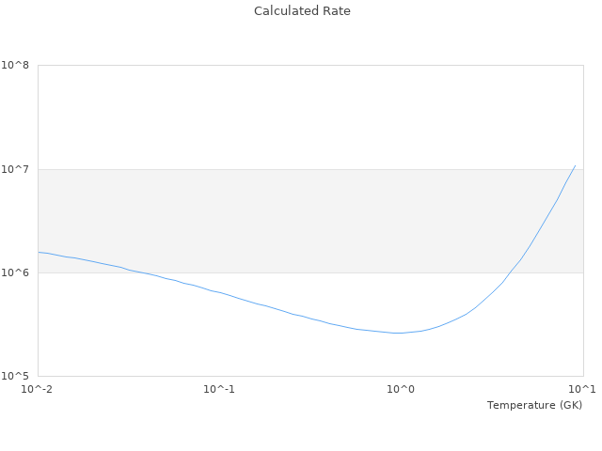Screen dimensions: 602x451
Task: Click the Temperature (GK) axis title
Action: tap(534, 405)
